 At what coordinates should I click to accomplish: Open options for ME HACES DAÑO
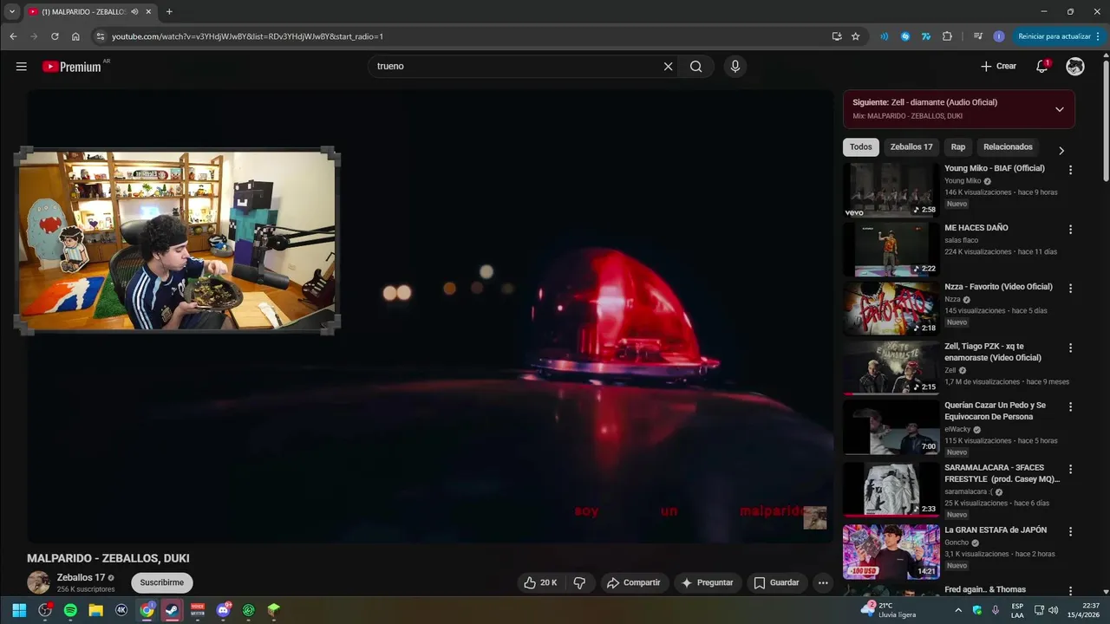pyautogui.click(x=1070, y=230)
